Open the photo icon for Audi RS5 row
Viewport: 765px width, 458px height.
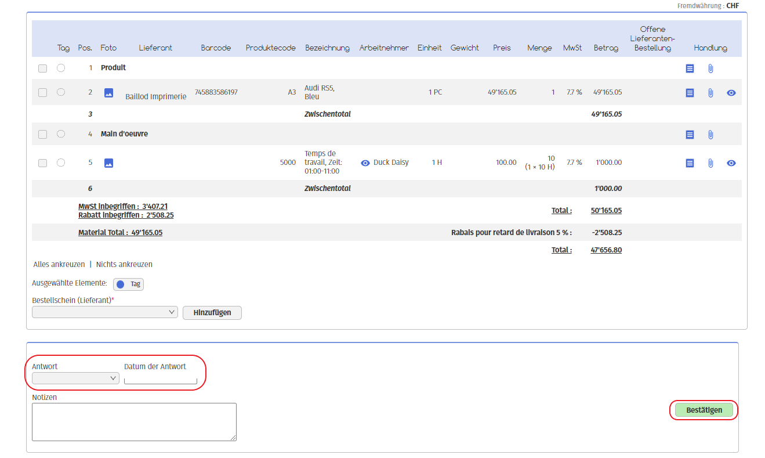pos(108,93)
